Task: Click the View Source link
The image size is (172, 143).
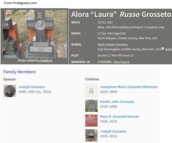Action: coord(121,62)
